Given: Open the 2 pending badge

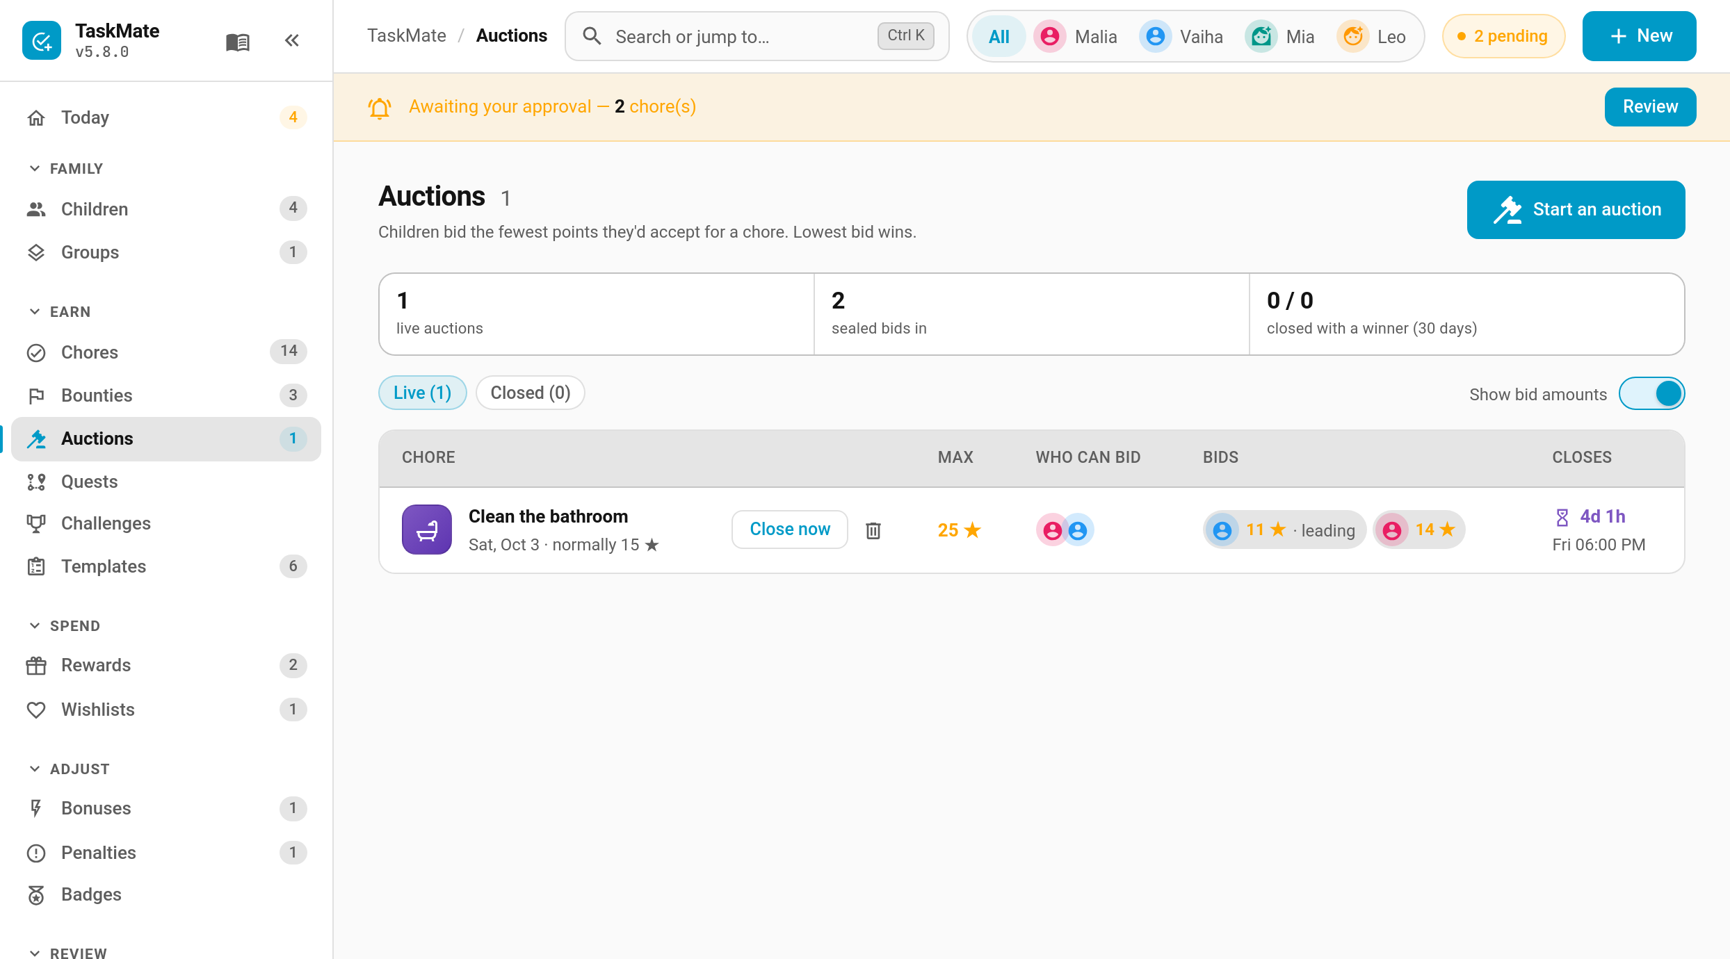Looking at the screenshot, I should coord(1503,36).
